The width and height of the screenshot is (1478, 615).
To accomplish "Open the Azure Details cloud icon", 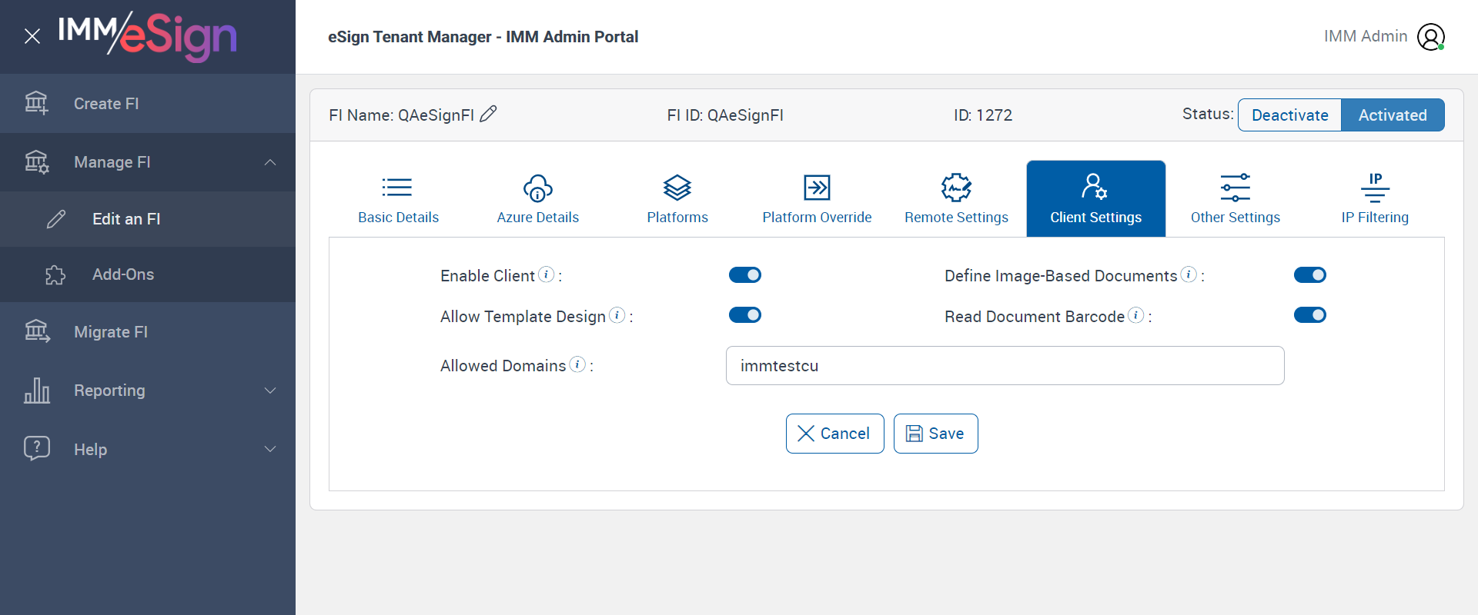I will pyautogui.click(x=537, y=188).
